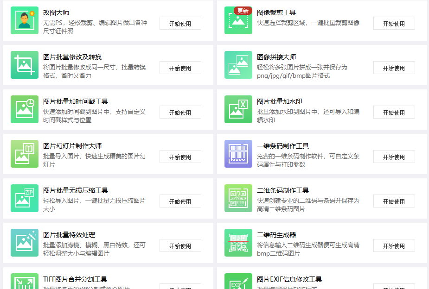Select the TIFF图片合并分割工具 title
The width and height of the screenshot is (429, 289).
(x=75, y=279)
